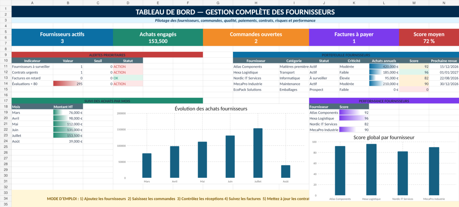Click the 'SUIVI DES ACHATS PAR MOIS' header

coord(107,101)
